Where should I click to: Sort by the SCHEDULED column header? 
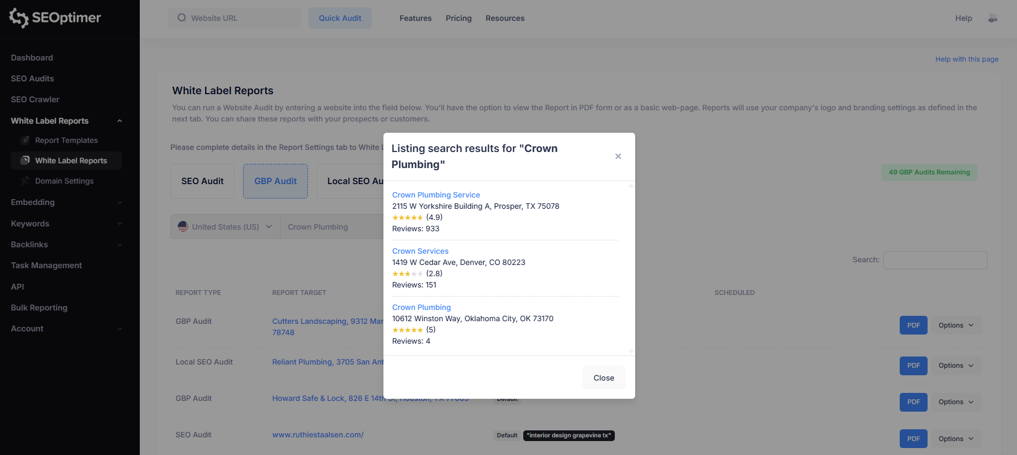tap(734, 293)
